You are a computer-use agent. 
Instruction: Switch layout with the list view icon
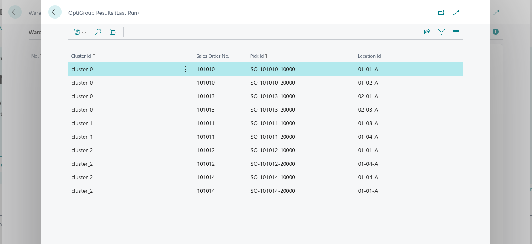(x=456, y=32)
